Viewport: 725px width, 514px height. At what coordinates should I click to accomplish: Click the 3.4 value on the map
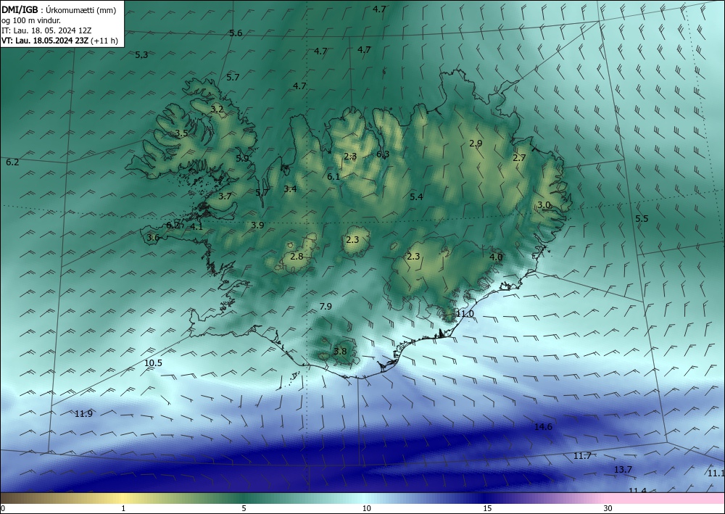pyautogui.click(x=290, y=188)
